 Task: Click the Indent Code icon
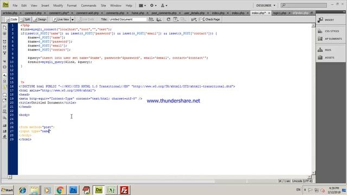(5, 126)
